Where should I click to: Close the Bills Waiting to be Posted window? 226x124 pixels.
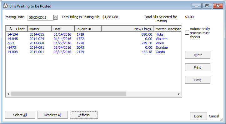(218, 6)
